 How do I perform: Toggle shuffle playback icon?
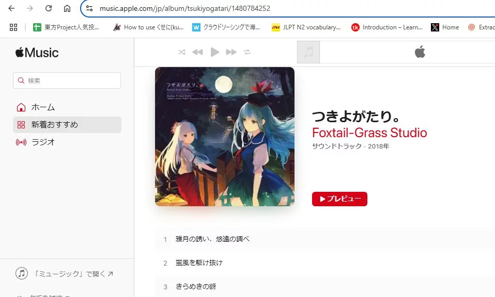(x=181, y=52)
